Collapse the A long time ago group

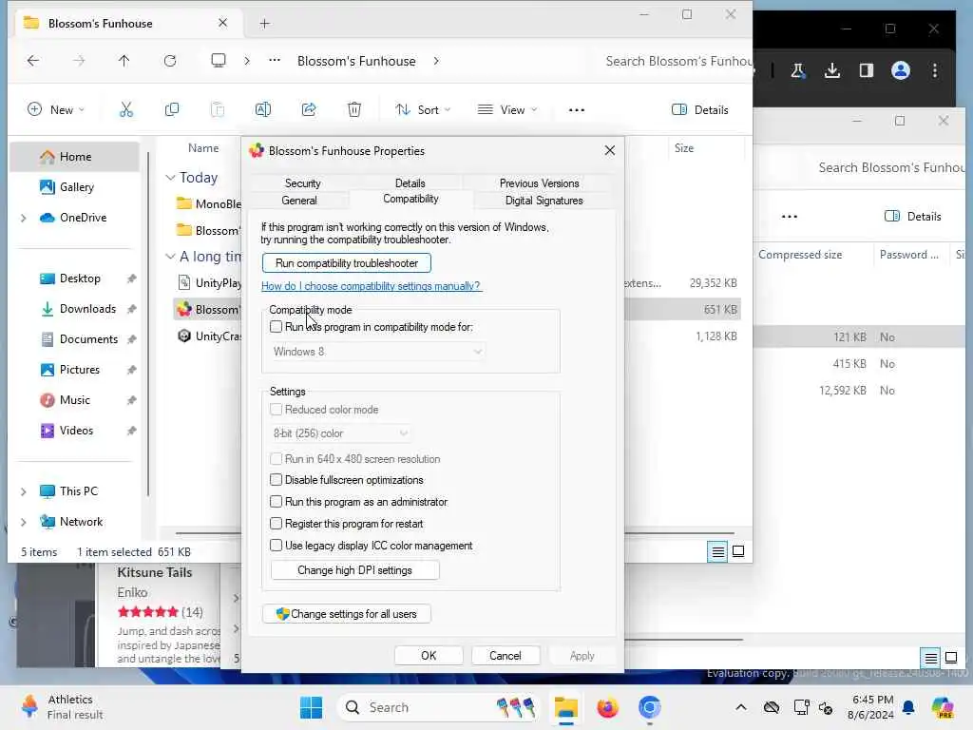(x=170, y=257)
